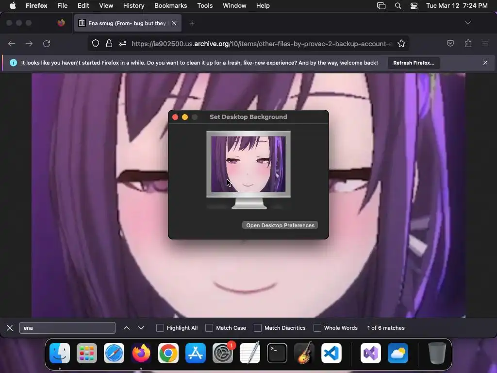Select the Ena smug tab
This screenshot has height=373, width=497.
click(128, 23)
